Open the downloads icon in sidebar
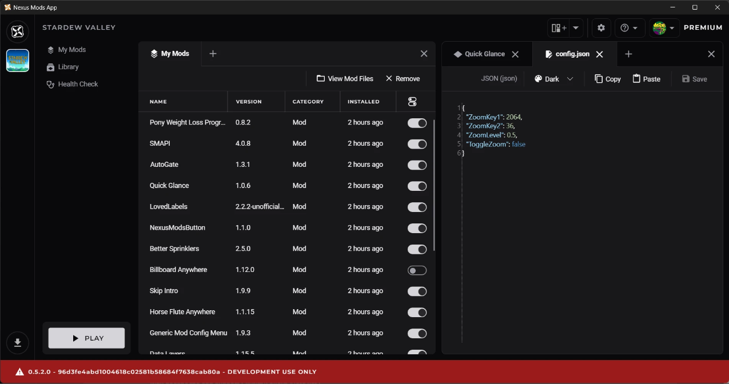 [18, 342]
